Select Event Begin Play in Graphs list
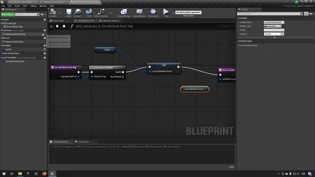 tap(14, 27)
